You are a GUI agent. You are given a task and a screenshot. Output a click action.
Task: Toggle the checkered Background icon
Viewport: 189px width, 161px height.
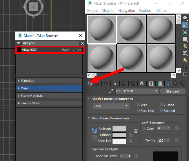(185, 32)
